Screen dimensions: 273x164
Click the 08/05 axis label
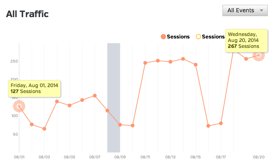(69, 157)
